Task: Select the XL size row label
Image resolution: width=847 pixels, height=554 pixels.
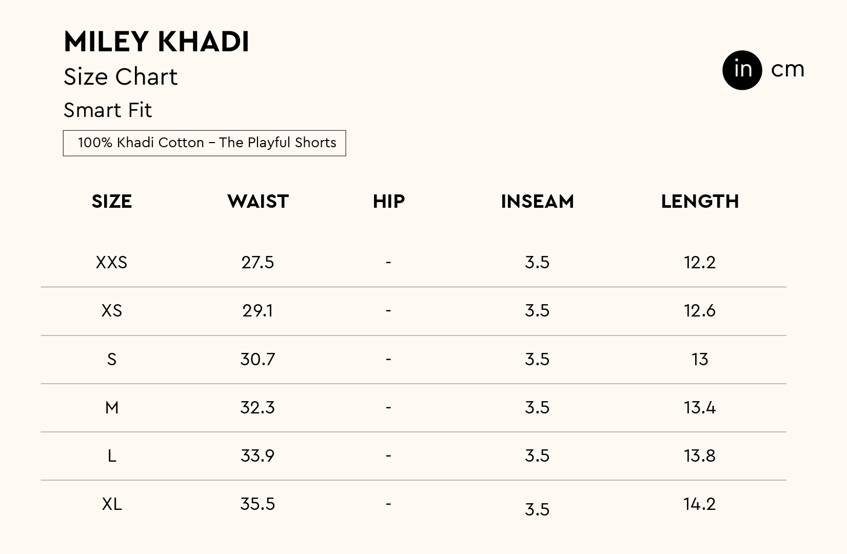Action: [x=112, y=504]
